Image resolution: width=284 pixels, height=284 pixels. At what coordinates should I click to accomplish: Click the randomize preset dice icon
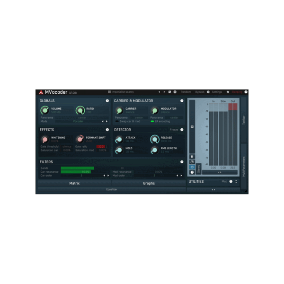click(170, 92)
